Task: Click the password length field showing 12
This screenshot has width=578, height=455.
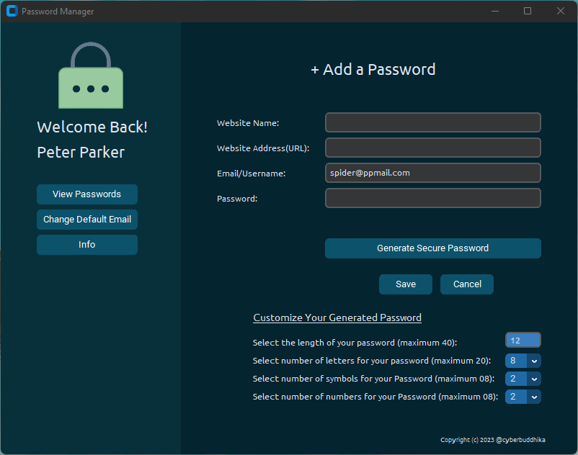Action: click(523, 340)
